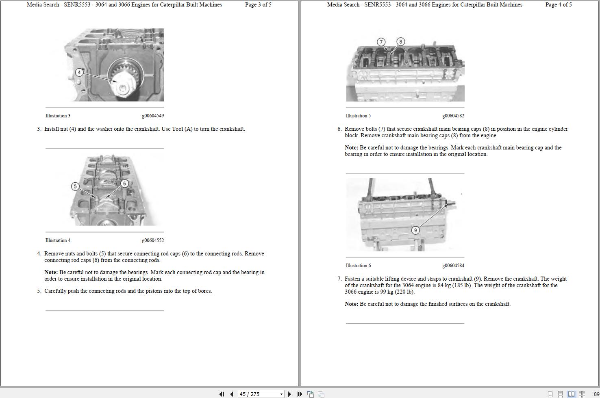Open the page number dropdown arrow

[x=281, y=394]
